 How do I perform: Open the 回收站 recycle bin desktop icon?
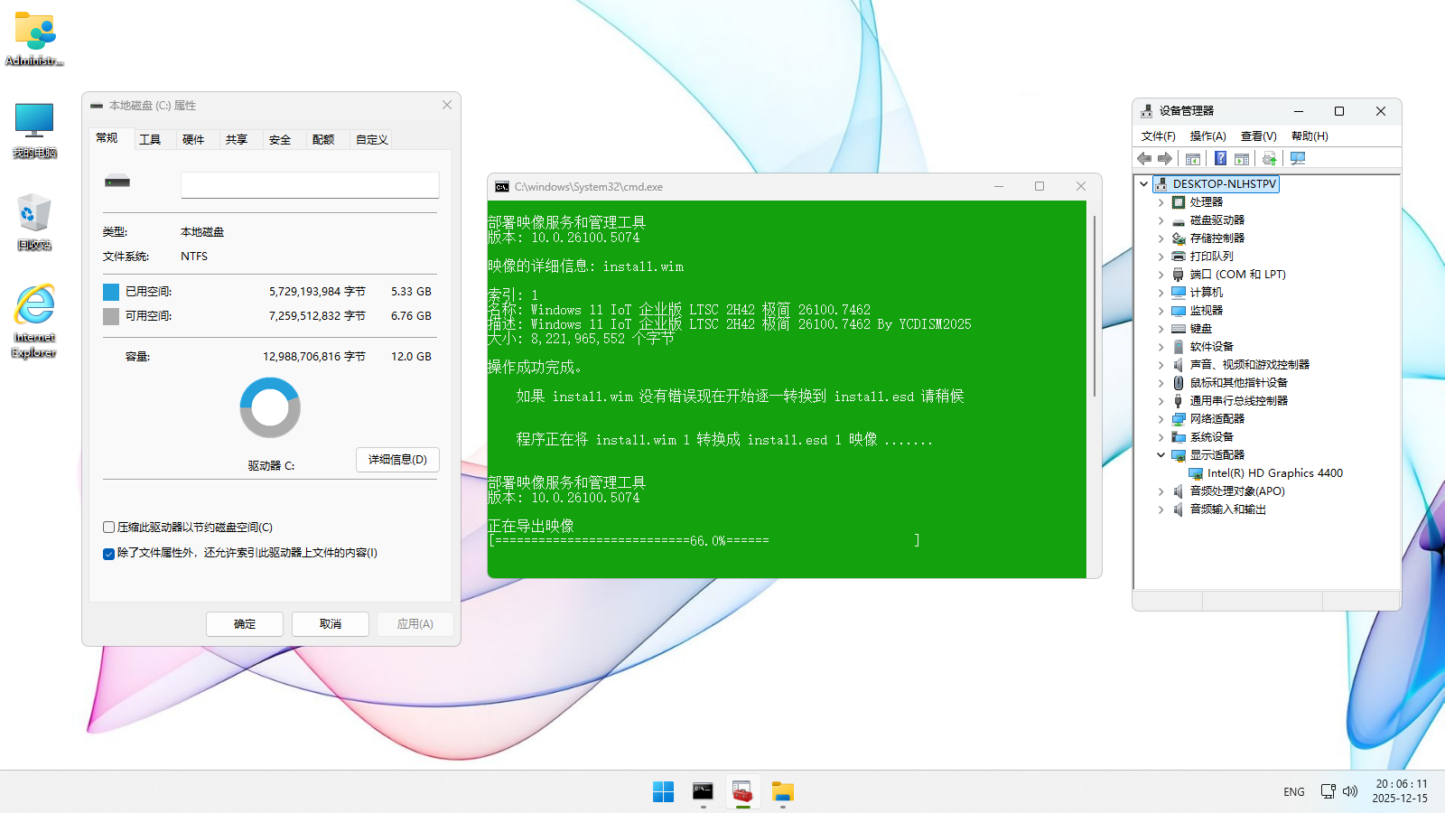34,221
